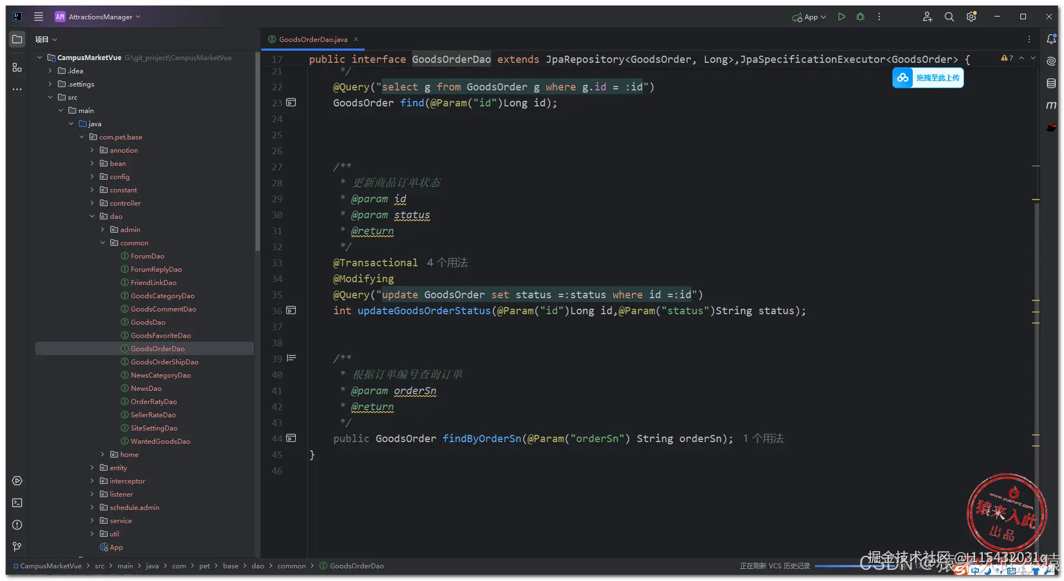Run the App configuration
The image size is (1064, 581).
[x=842, y=17]
